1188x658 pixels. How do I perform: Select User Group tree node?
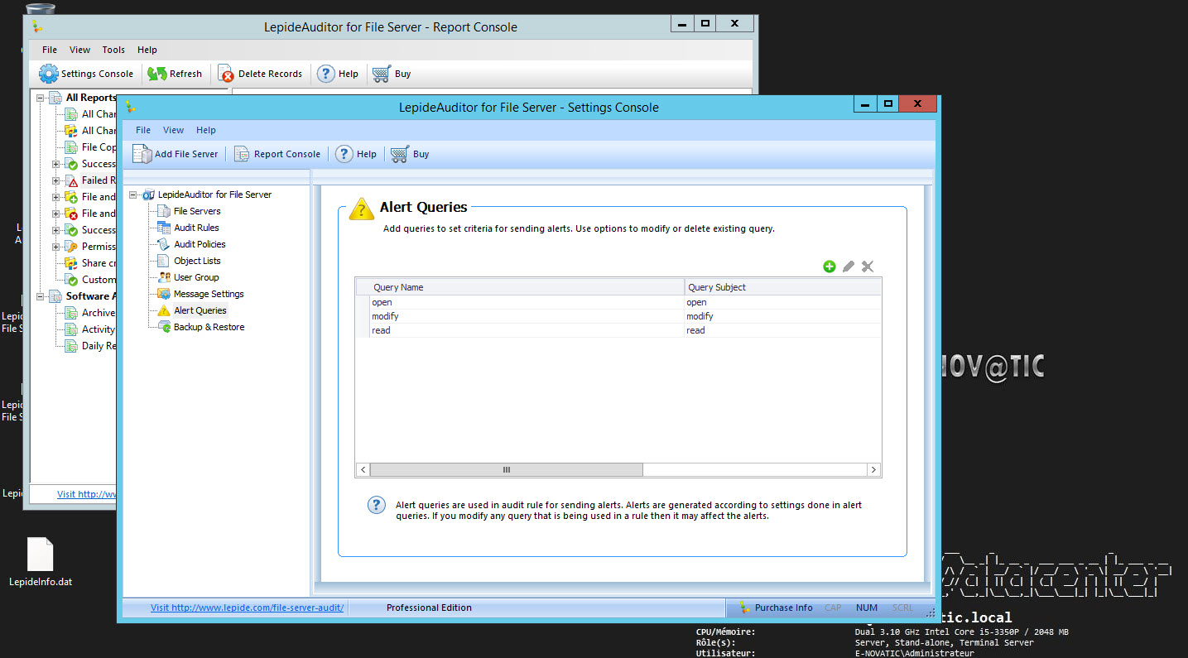(196, 277)
